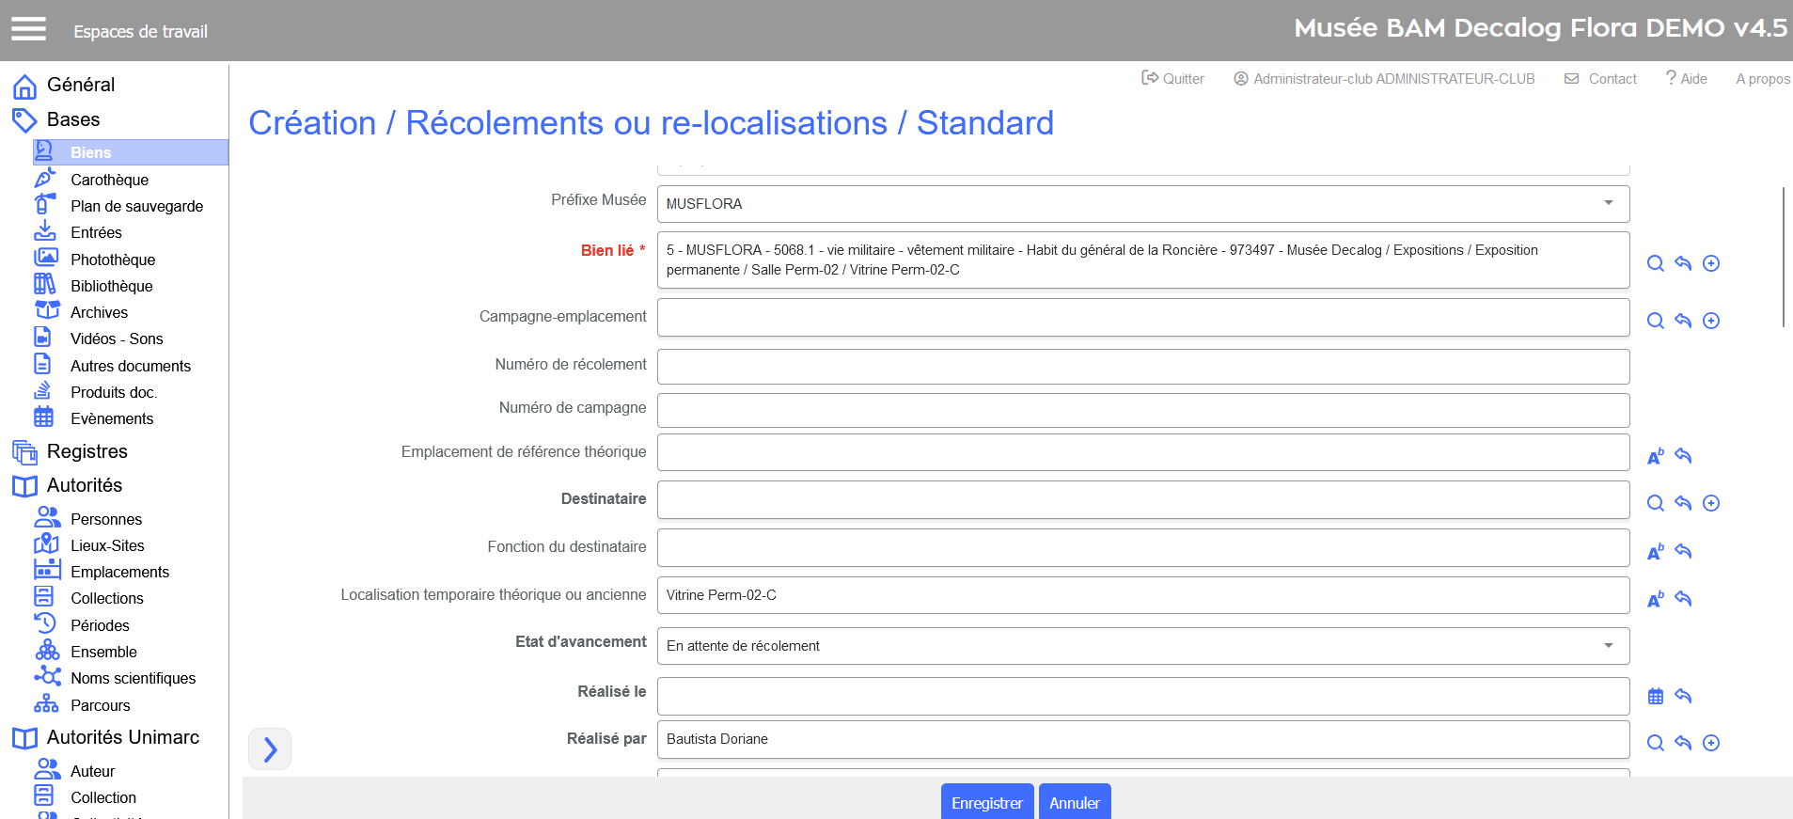
Task: Open the hamburger menu
Action: tap(28, 30)
